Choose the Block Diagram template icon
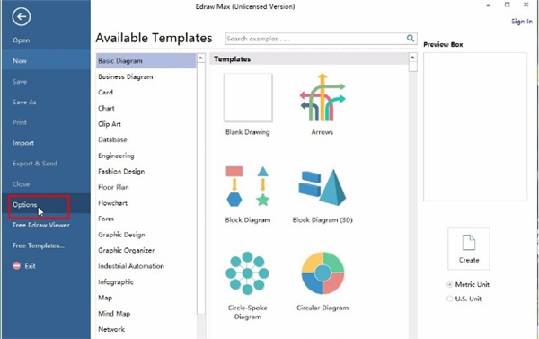Viewport: 539px width, 339px height. tap(248, 186)
